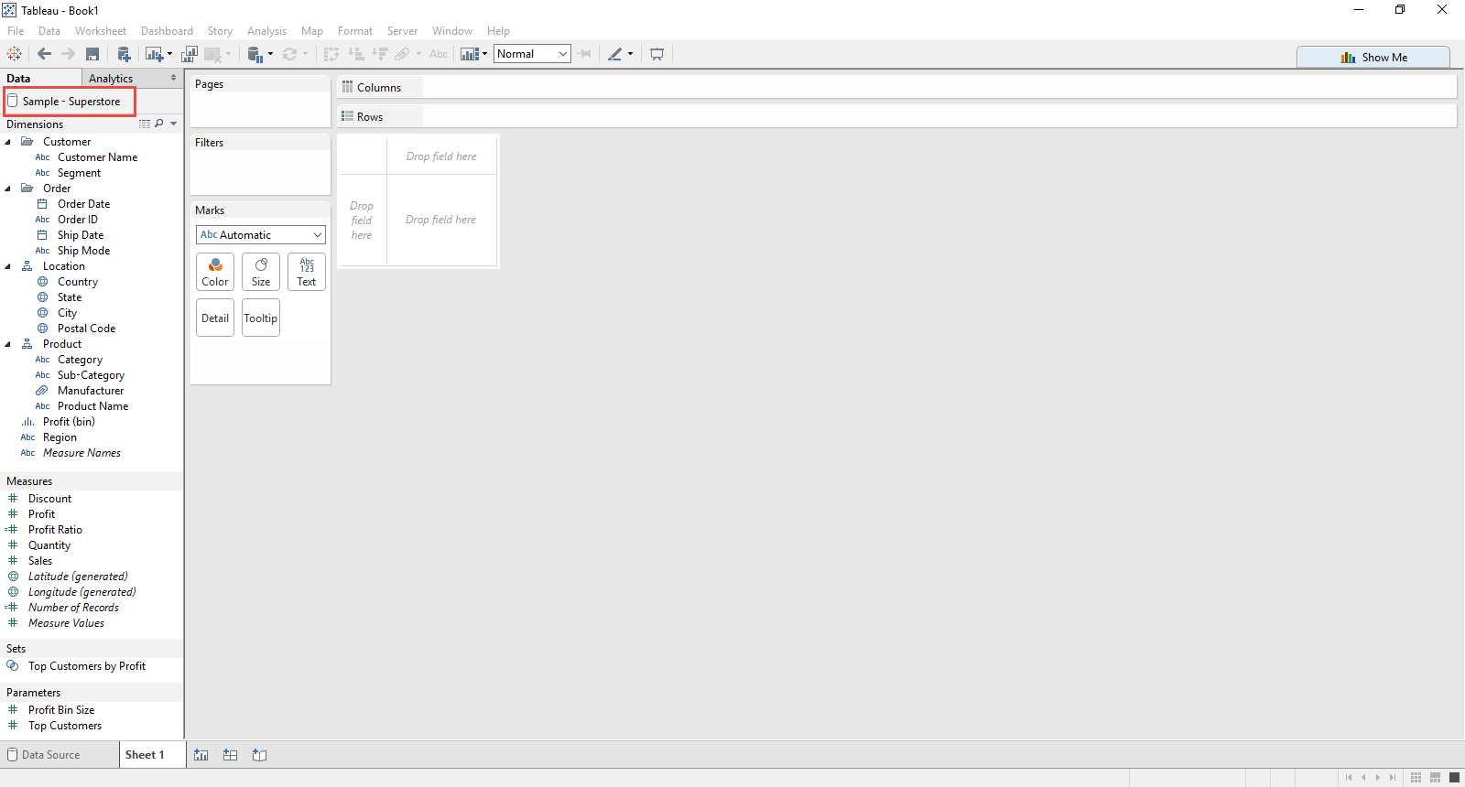Find field using the search icon
Image resolution: width=1465 pixels, height=787 pixels.
pyautogui.click(x=159, y=124)
